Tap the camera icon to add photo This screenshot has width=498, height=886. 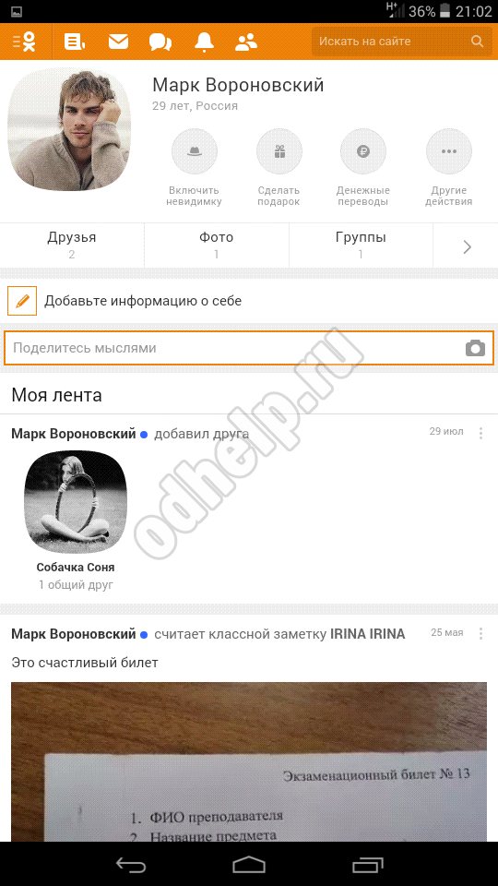click(476, 348)
